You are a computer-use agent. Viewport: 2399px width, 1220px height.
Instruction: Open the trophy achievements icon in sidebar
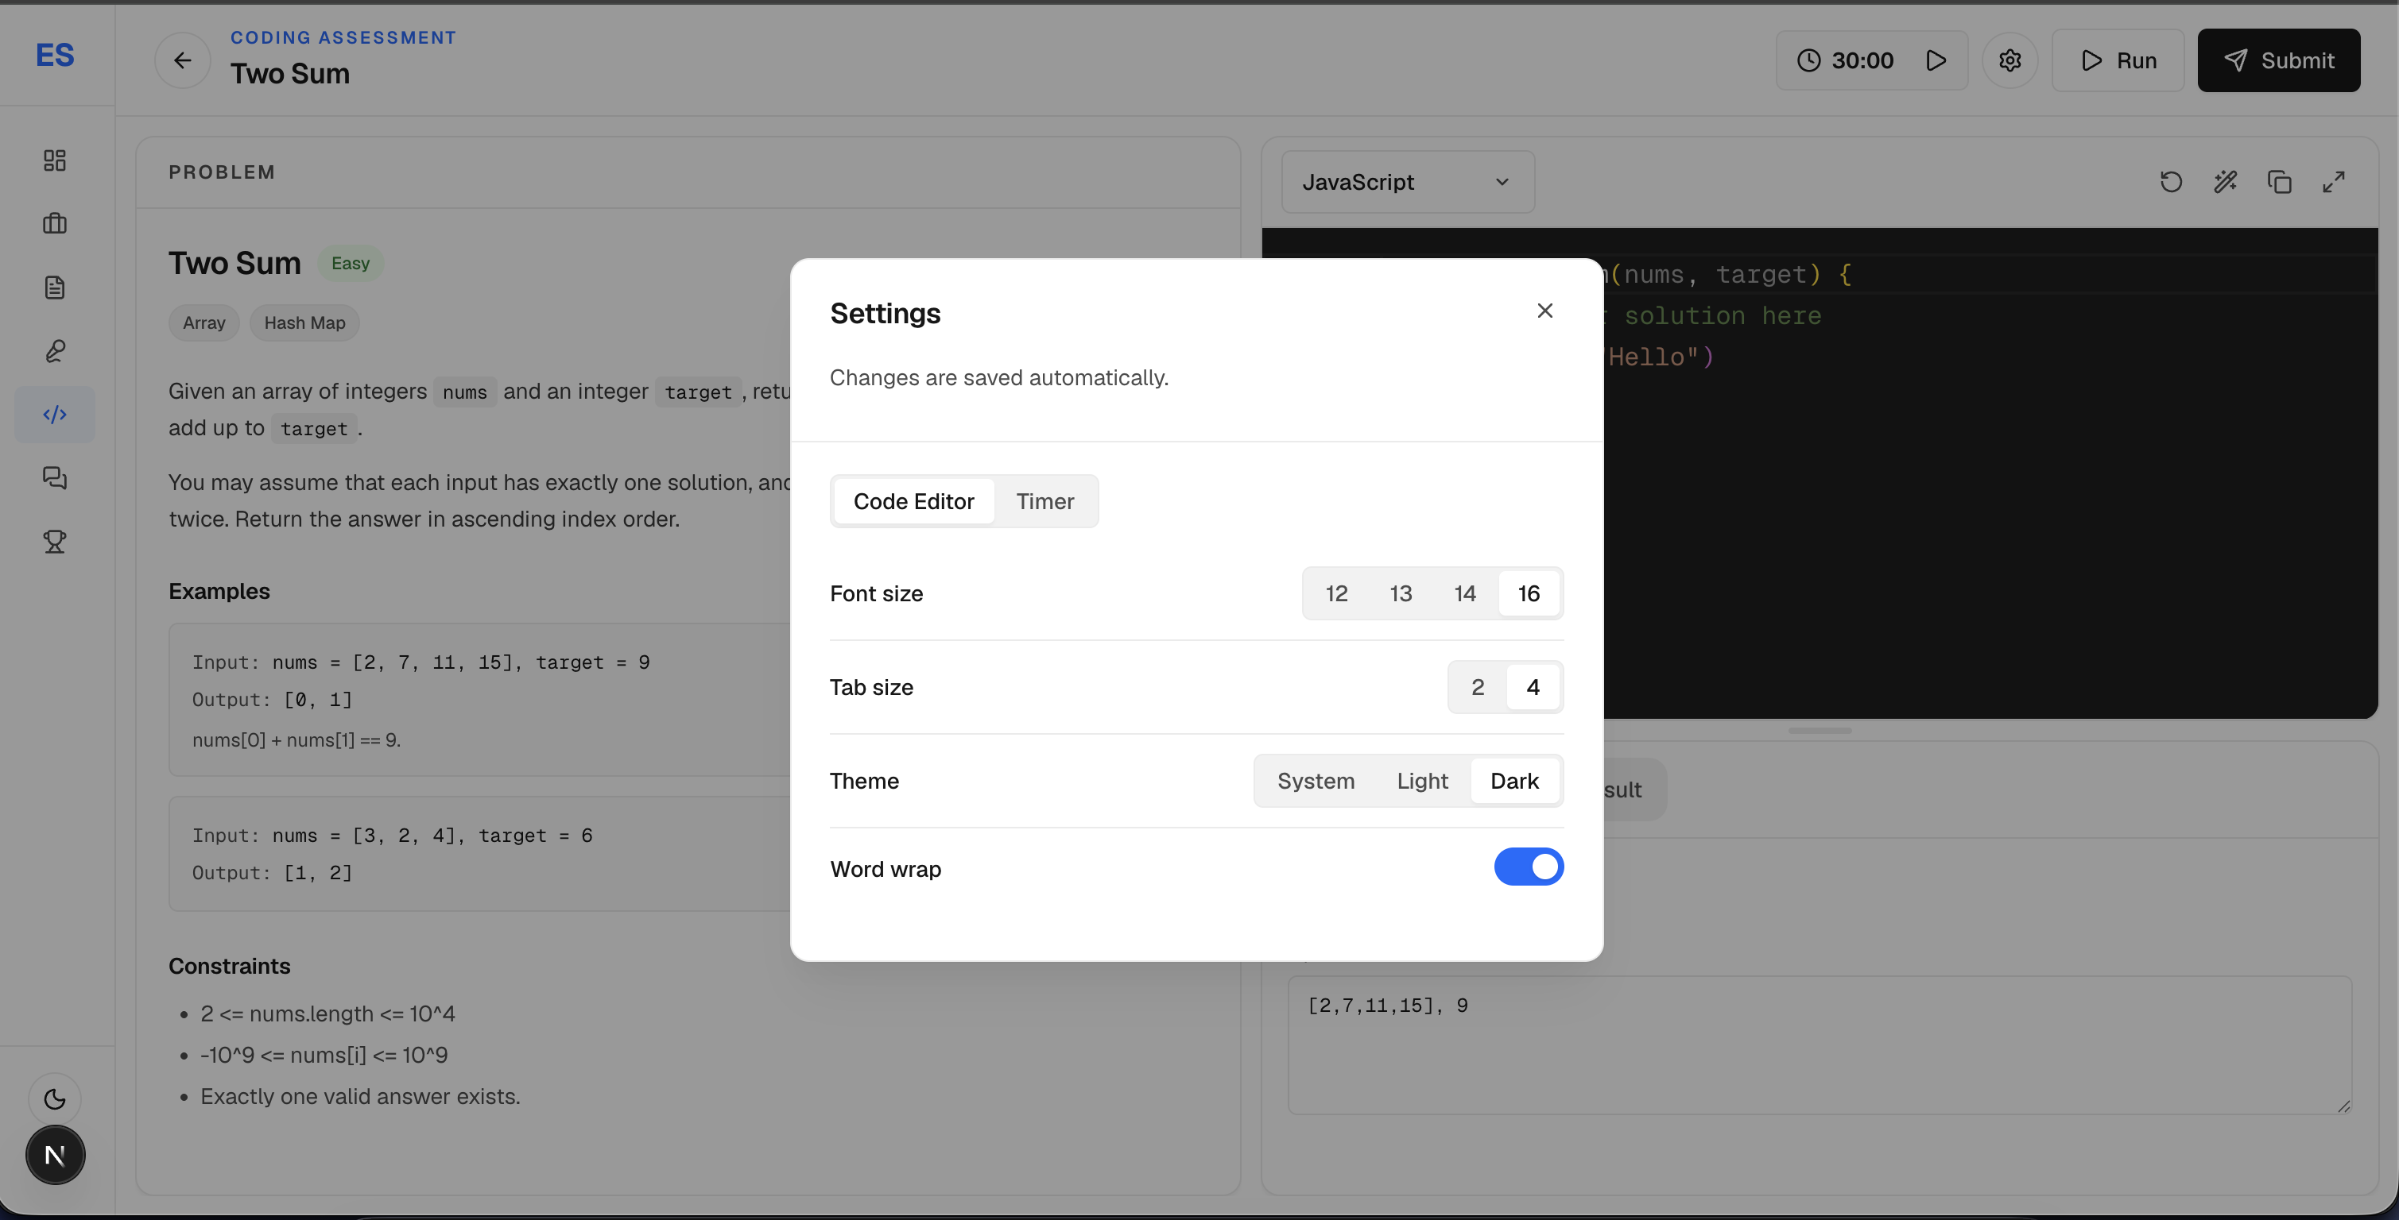coord(55,542)
